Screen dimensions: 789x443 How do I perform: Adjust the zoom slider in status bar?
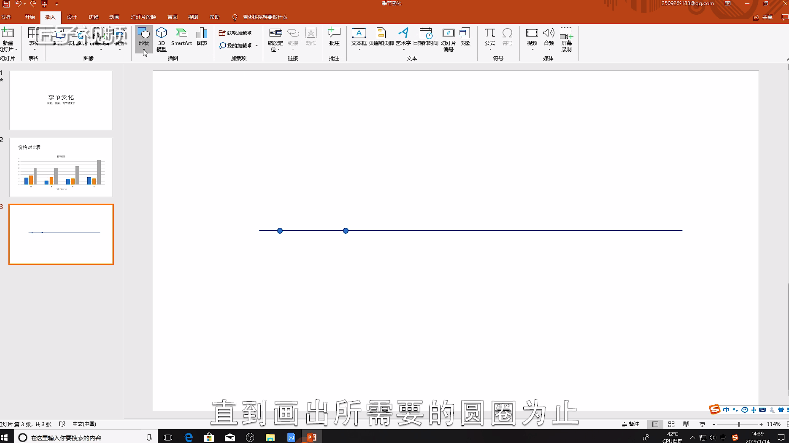(x=738, y=424)
